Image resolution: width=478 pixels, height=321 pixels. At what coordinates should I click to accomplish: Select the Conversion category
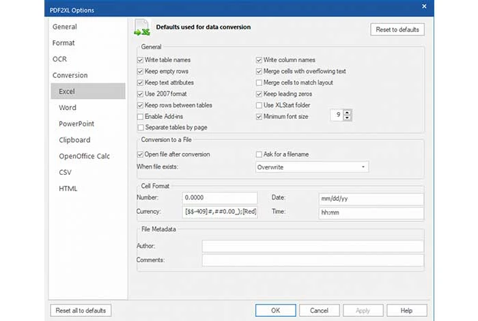(x=70, y=75)
